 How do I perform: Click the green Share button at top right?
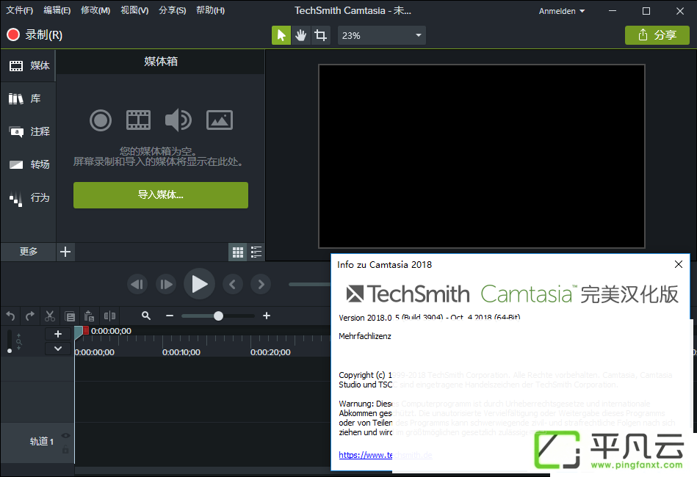(x=657, y=35)
